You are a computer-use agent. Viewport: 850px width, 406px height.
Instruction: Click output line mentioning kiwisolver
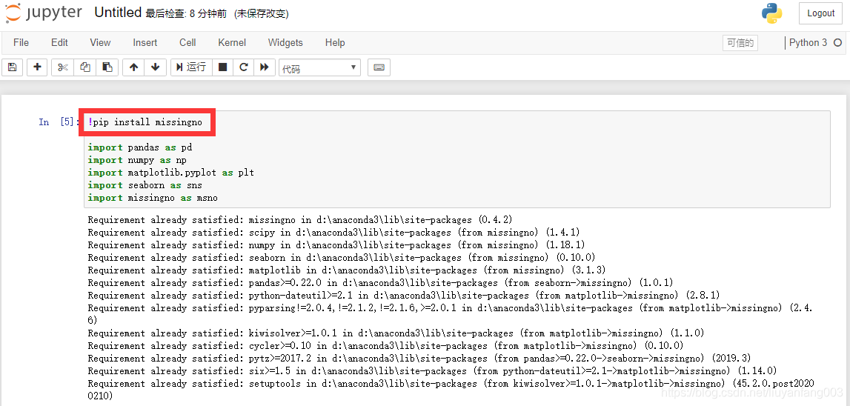point(396,333)
